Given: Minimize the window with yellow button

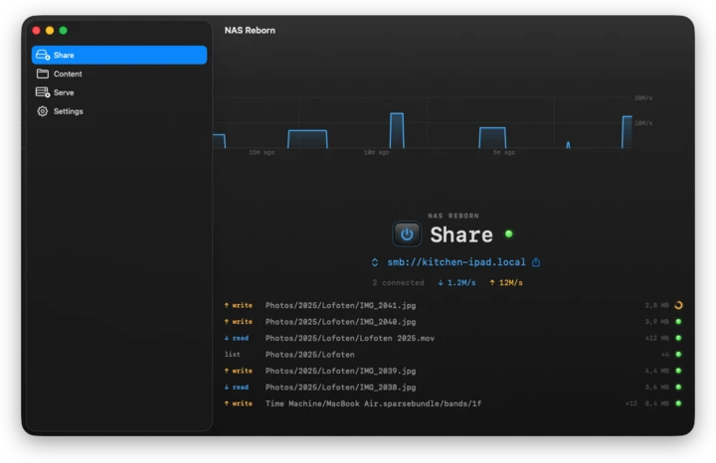Looking at the screenshot, I should point(50,31).
